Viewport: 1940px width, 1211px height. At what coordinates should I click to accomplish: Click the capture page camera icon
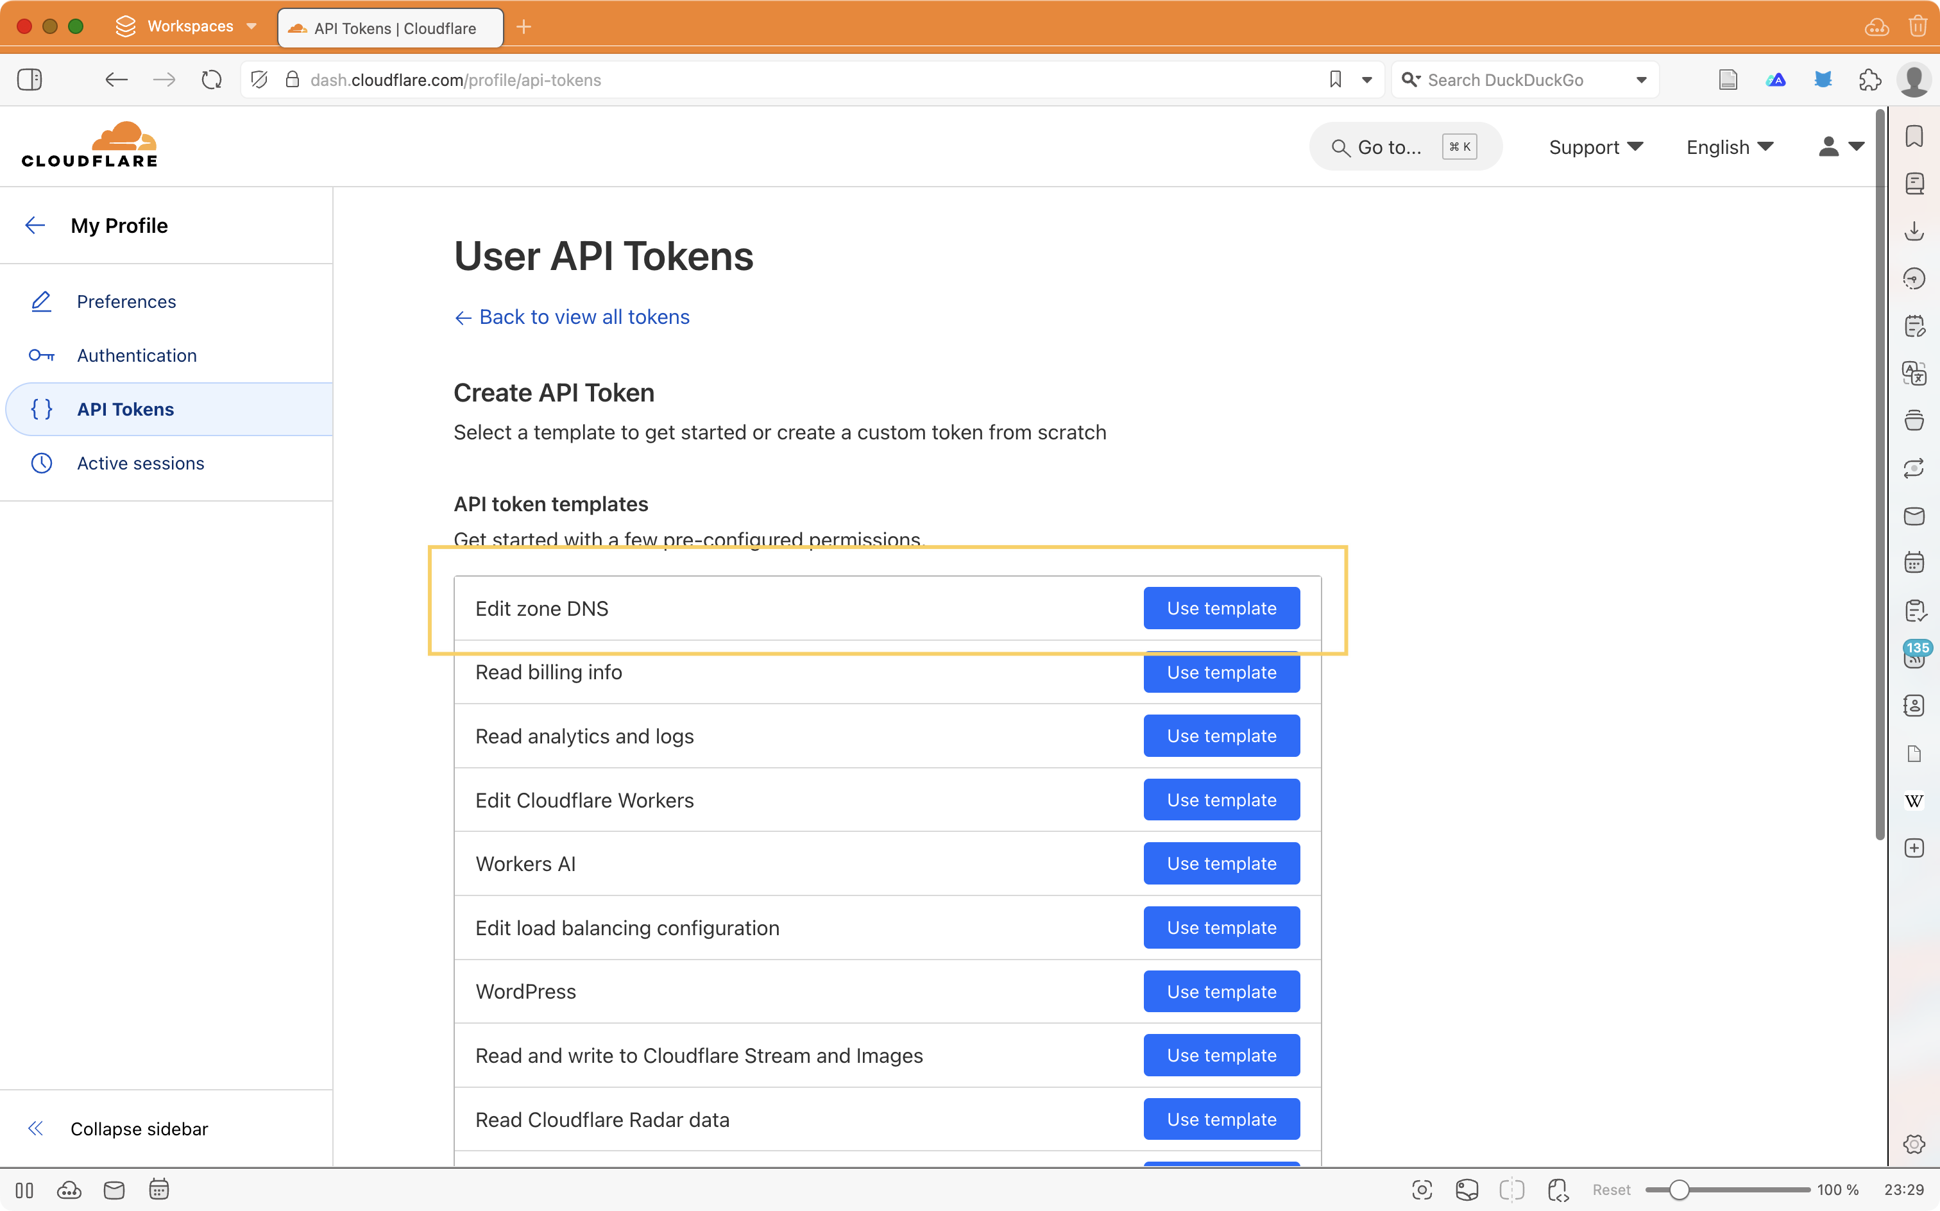[1421, 1189]
